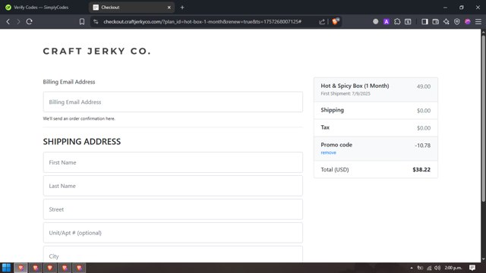Viewport: 486px width, 273px height.
Task: Open network status icon in tray
Action: pos(429,268)
